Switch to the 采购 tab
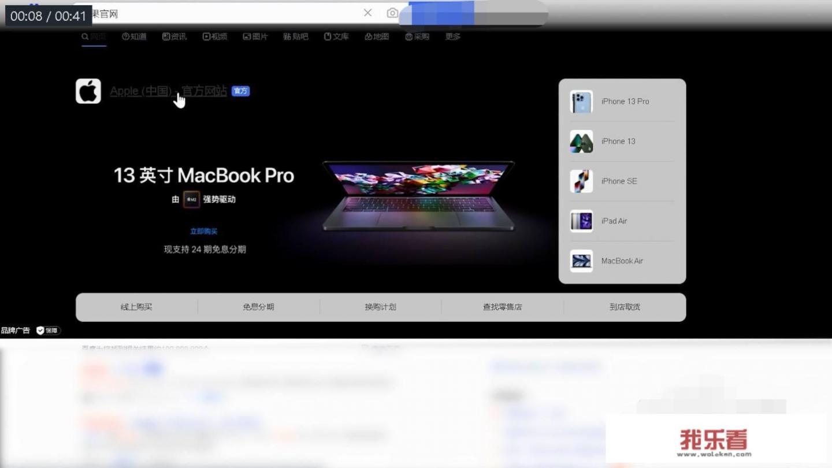The height and width of the screenshot is (468, 832). point(417,36)
